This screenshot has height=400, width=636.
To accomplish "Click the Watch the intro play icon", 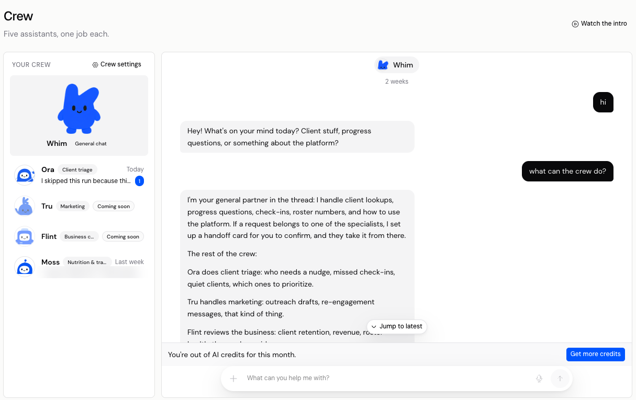I will (575, 24).
